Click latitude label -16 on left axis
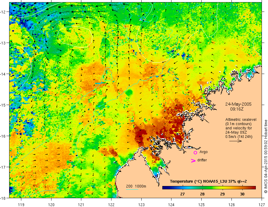Viewport: 268px width, 207px height. coord(3,136)
